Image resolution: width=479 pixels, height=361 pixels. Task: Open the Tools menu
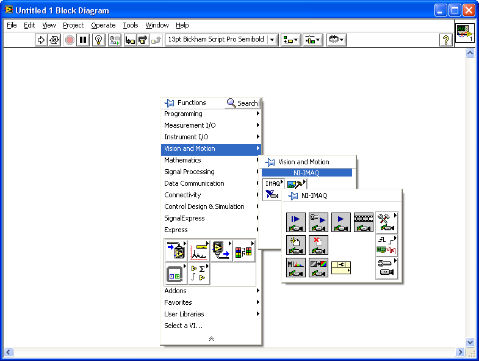click(131, 25)
